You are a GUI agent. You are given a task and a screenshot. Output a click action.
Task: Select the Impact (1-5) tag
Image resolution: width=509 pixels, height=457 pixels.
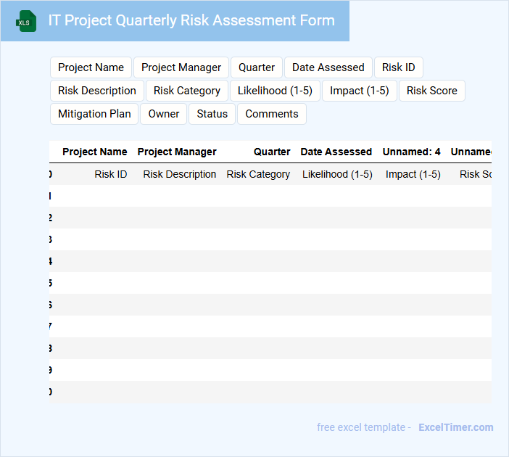[359, 91]
